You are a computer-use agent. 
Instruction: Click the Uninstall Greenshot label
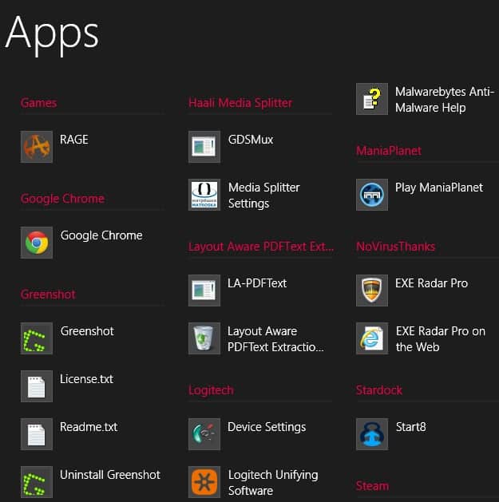click(110, 475)
